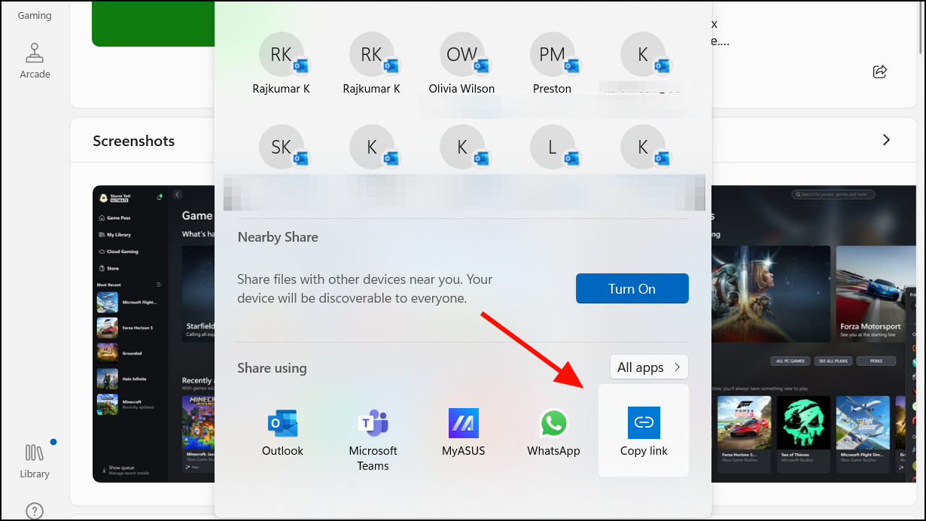The image size is (926, 521).
Task: Share to SK contact avatar
Action: pyautogui.click(x=282, y=147)
